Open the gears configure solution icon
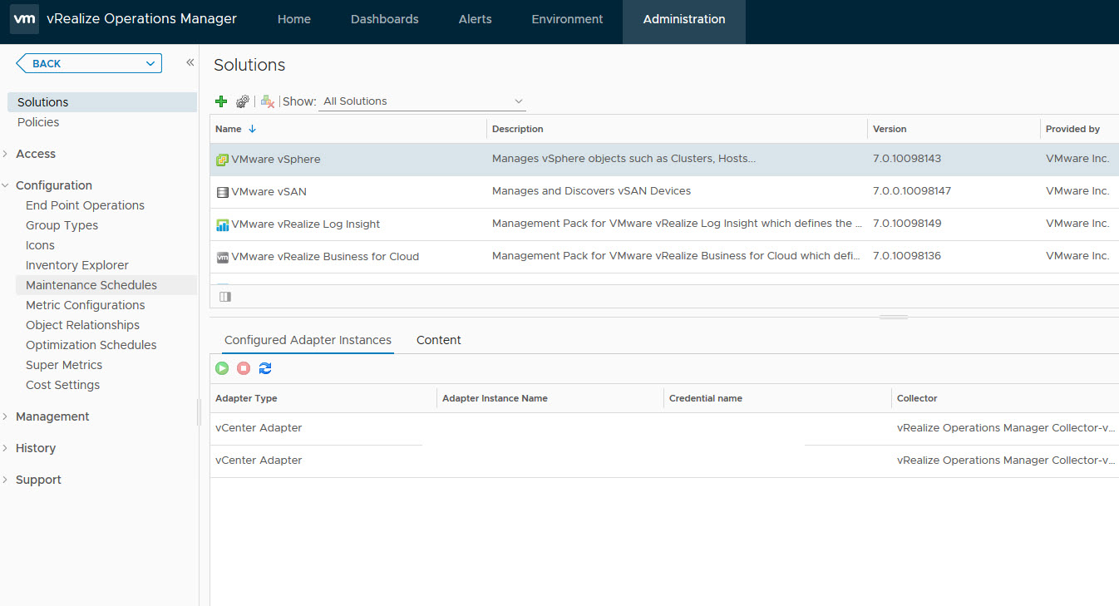Image resolution: width=1119 pixels, height=606 pixels. 243,101
